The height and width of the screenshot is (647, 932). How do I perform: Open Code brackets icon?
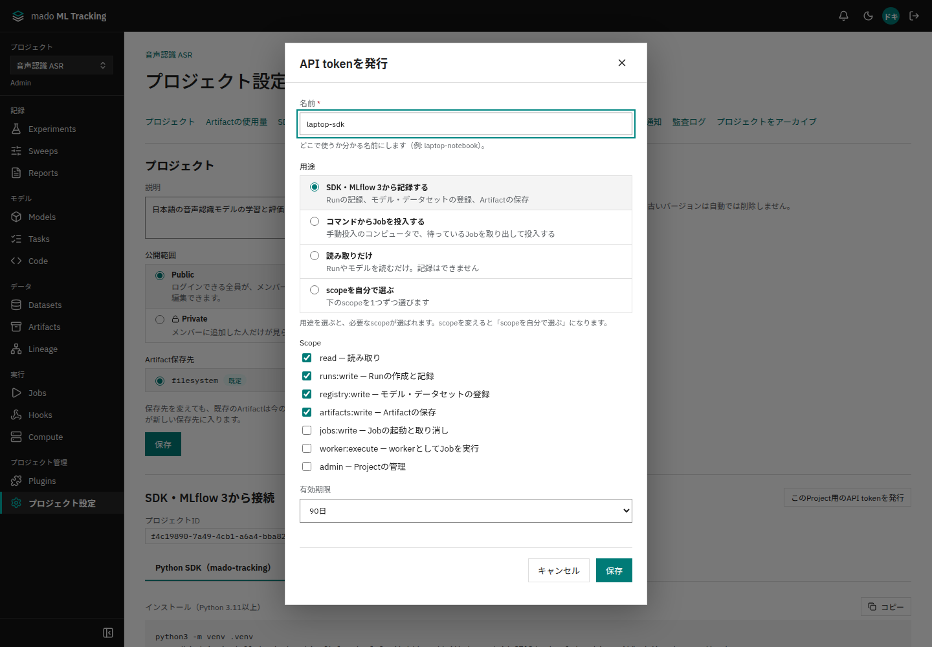pyautogui.click(x=16, y=261)
